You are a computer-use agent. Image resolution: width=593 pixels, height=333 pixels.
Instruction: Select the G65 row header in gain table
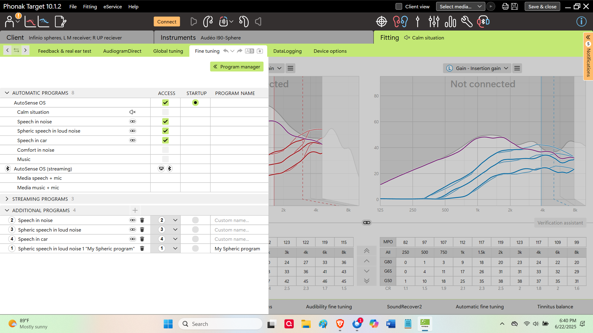point(388,271)
